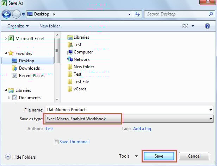
Task: Expand the Microsoft Excel tree node
Action: (x=6, y=39)
